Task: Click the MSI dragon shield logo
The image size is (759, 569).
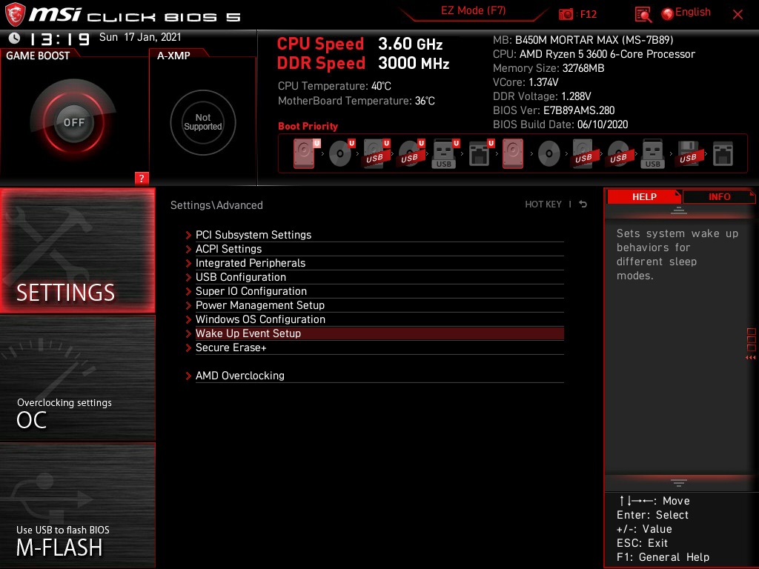Action: point(15,14)
